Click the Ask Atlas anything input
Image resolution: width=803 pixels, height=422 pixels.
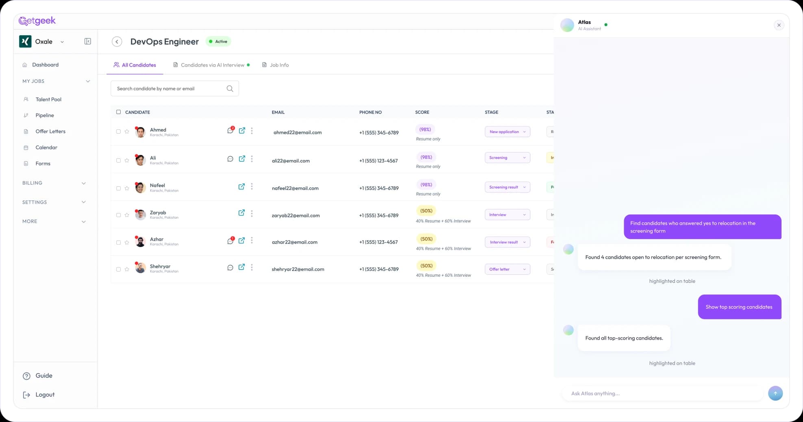pyautogui.click(x=662, y=393)
